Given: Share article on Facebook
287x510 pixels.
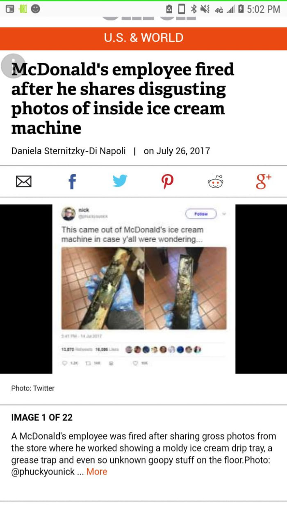Looking at the screenshot, I should tap(72, 181).
